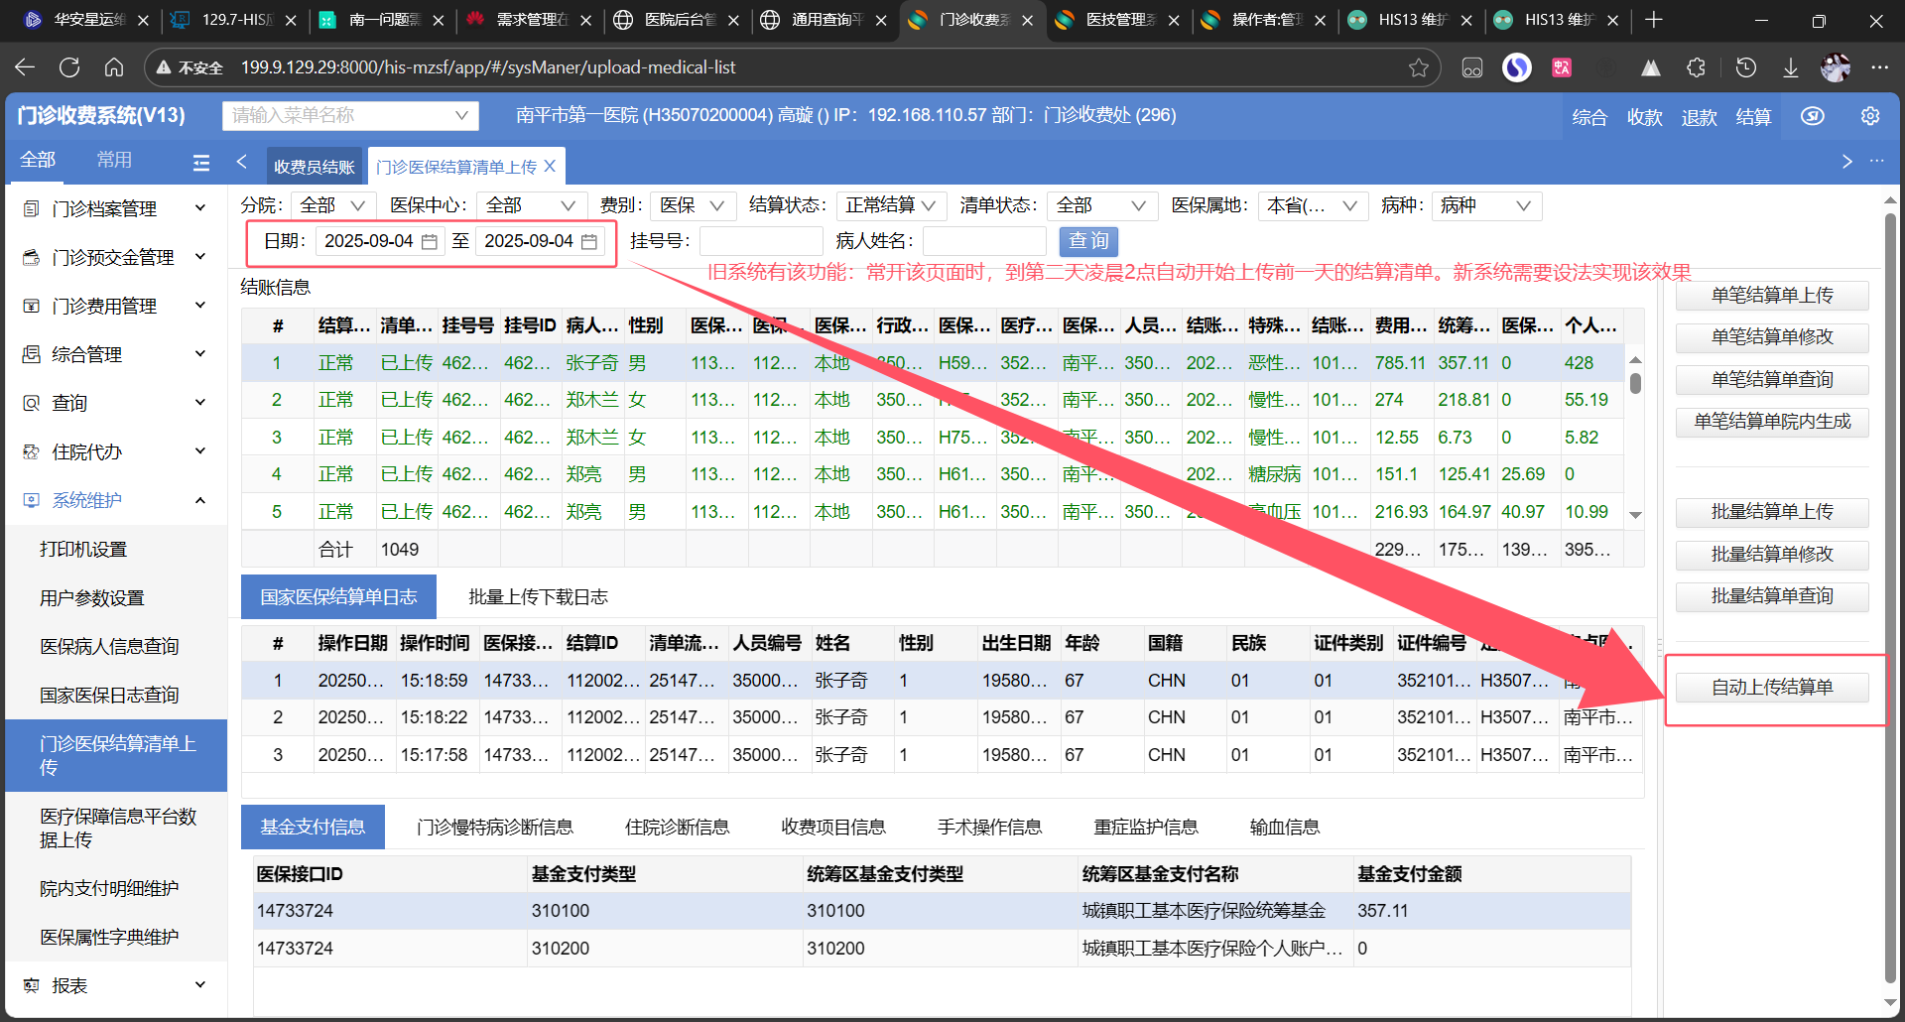Switch sidebar to 常用 tab

coord(114,160)
